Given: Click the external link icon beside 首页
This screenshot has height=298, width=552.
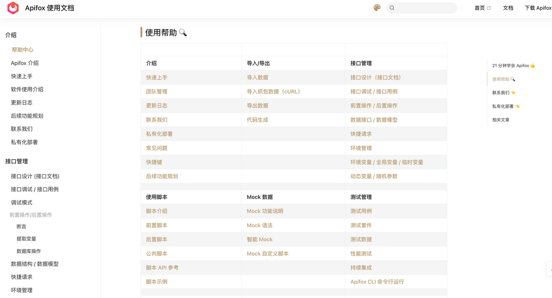Looking at the screenshot, I should click(x=489, y=8).
